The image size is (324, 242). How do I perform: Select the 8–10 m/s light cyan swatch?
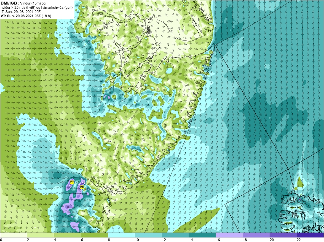pyautogui.click(x=121, y=235)
